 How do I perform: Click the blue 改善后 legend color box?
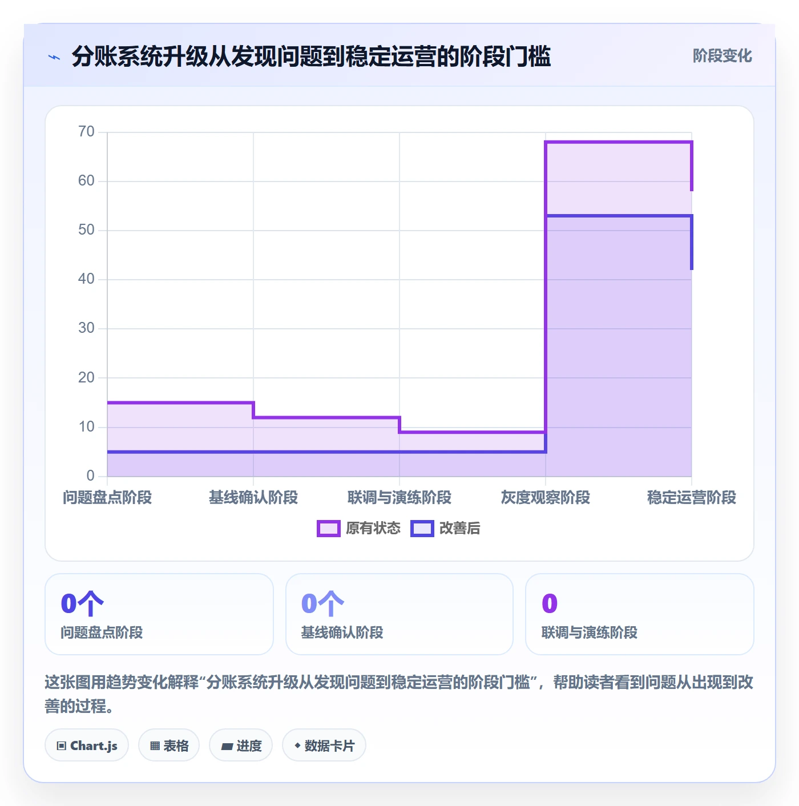click(x=422, y=529)
